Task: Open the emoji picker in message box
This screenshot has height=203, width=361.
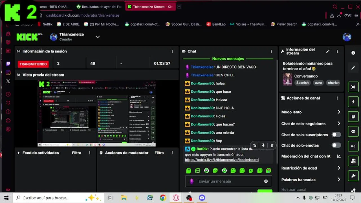Action: tap(266, 181)
